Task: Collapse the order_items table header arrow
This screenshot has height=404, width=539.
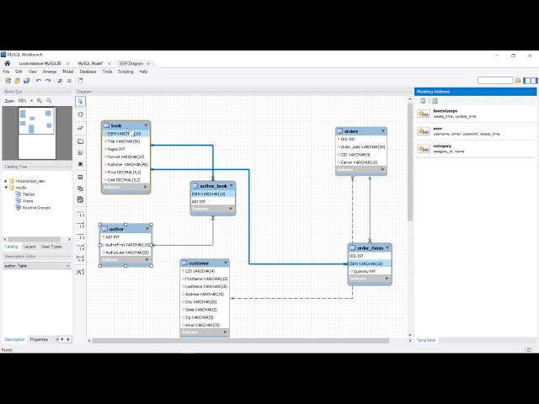Action: tap(387, 247)
